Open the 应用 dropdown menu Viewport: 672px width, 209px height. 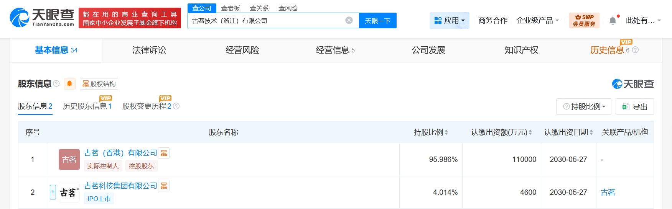click(449, 21)
